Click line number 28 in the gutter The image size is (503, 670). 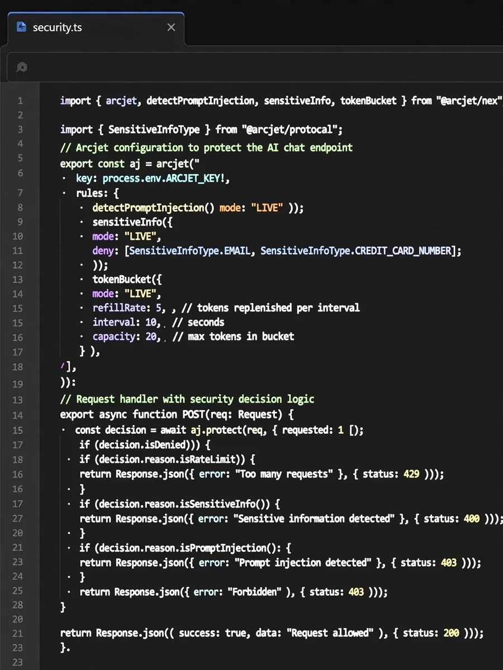tap(17, 605)
